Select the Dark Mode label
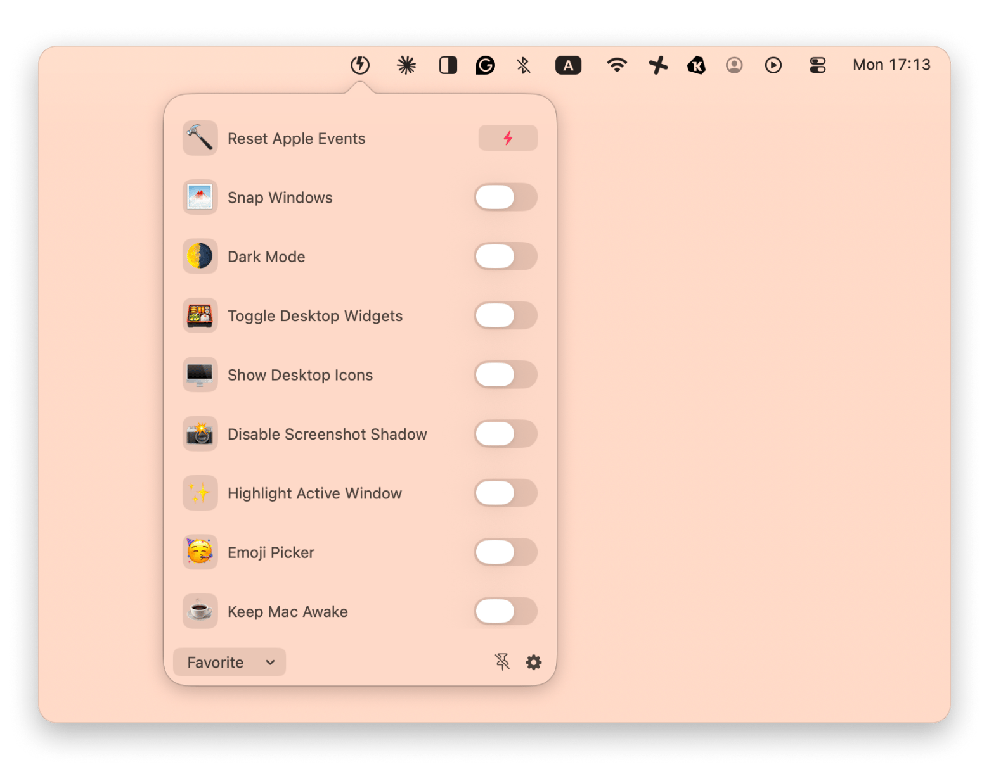 coord(266,257)
